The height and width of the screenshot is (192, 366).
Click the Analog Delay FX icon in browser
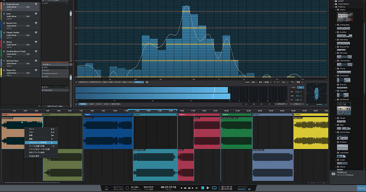(338, 25)
